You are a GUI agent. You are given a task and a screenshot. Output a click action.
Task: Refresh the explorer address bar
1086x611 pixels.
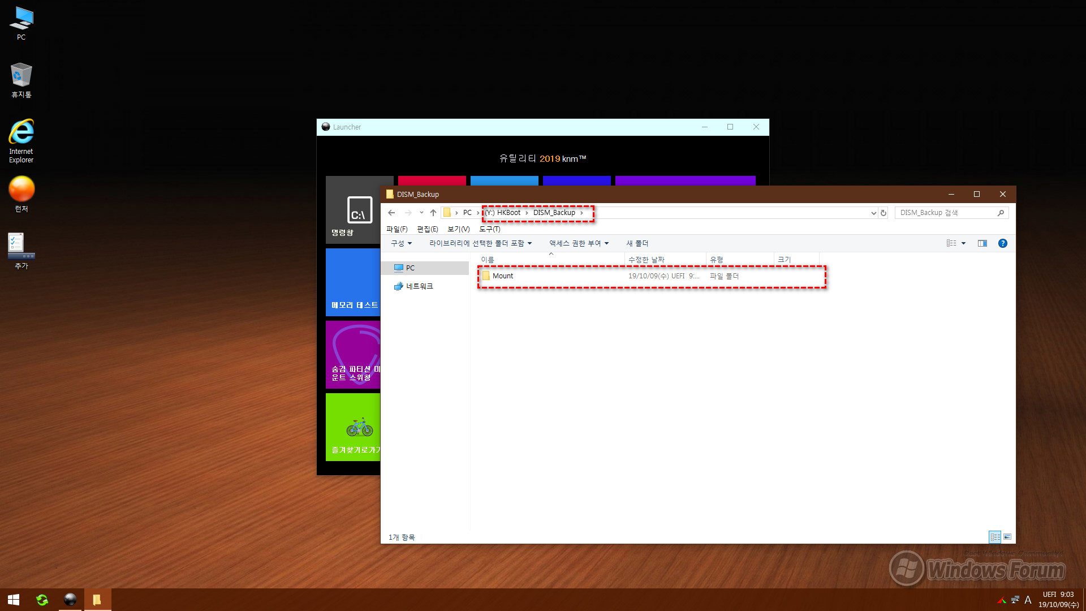[884, 213]
